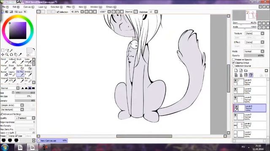Toggle the pressure Size checkbox
270x151 pixels.
[16, 136]
